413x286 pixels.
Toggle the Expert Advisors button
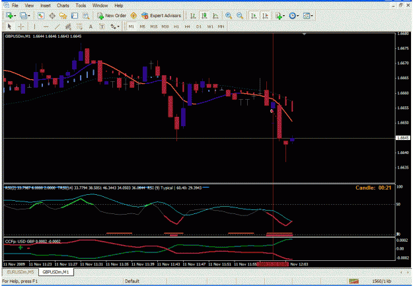(161, 16)
